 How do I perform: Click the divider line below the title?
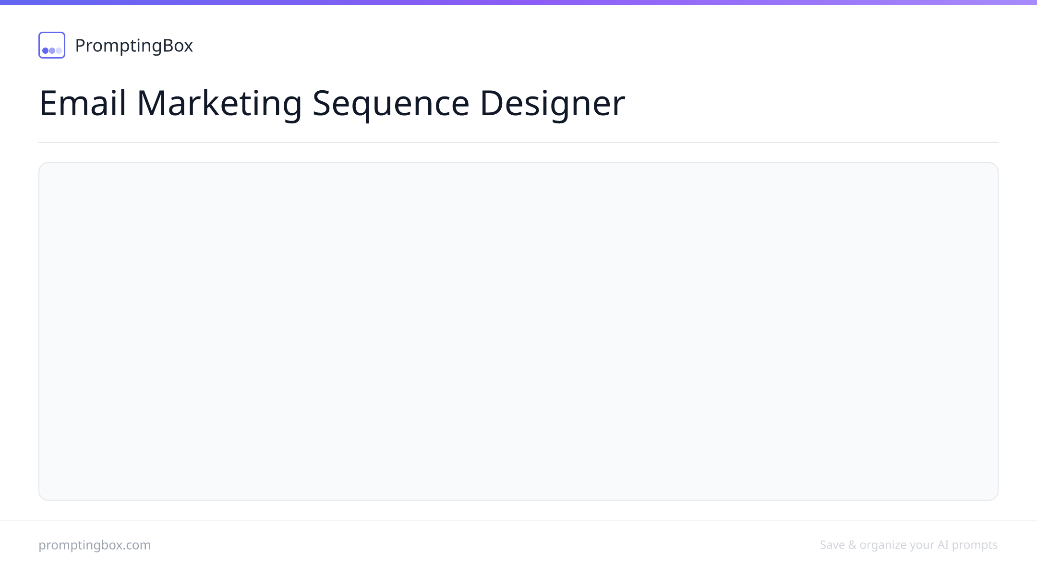(518, 143)
